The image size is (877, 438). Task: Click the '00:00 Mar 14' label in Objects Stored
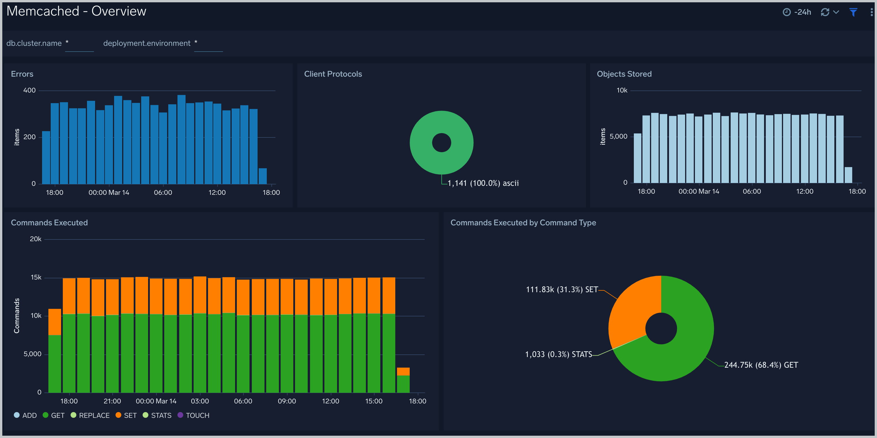[699, 191]
